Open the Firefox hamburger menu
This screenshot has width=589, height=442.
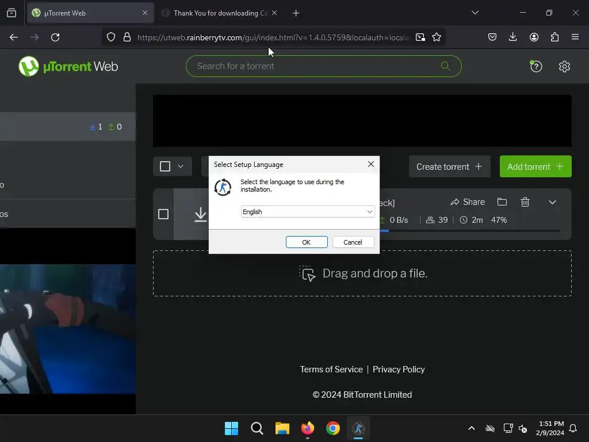coord(575,37)
